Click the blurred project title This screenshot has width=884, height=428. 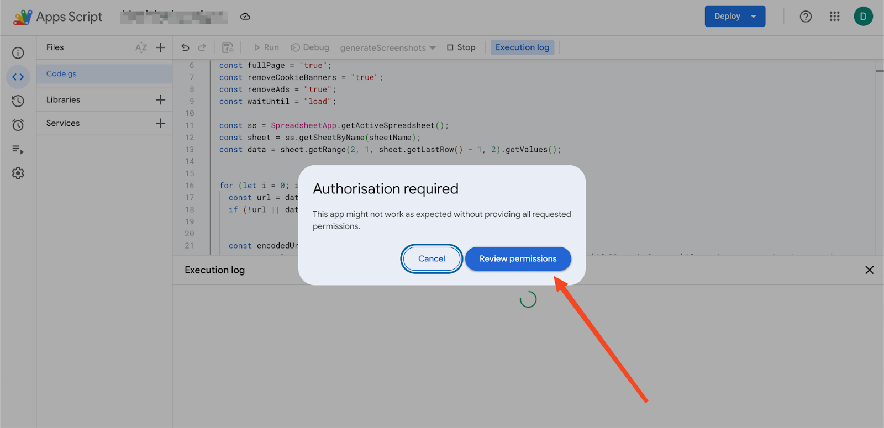click(174, 17)
